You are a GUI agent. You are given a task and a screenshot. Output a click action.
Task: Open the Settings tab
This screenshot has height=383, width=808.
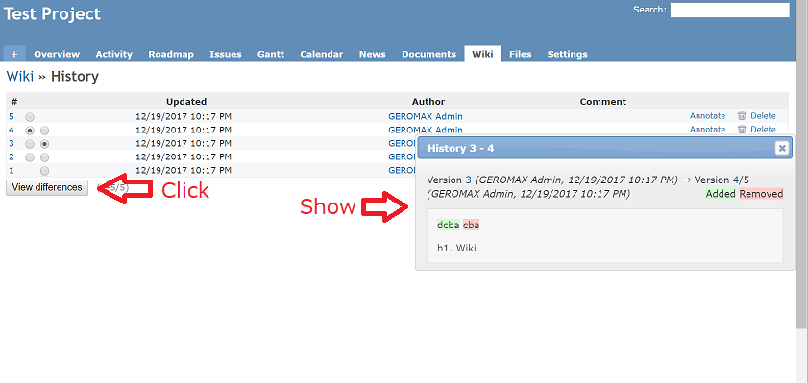click(567, 54)
